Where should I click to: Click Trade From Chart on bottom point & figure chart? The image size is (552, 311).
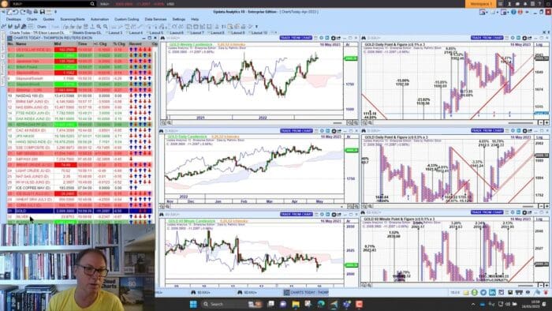pyautogui.click(x=487, y=212)
